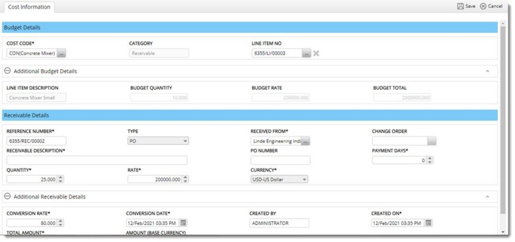Click the Conversion Date text field
Screen dimensions: 515x242
pyautogui.click(x=153, y=223)
